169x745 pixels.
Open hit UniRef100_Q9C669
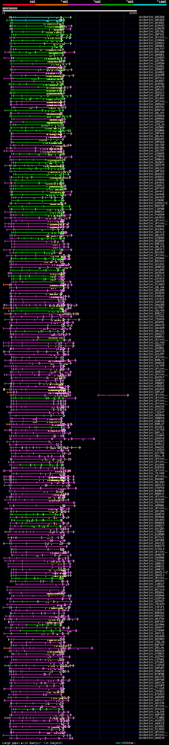tap(152, 20)
